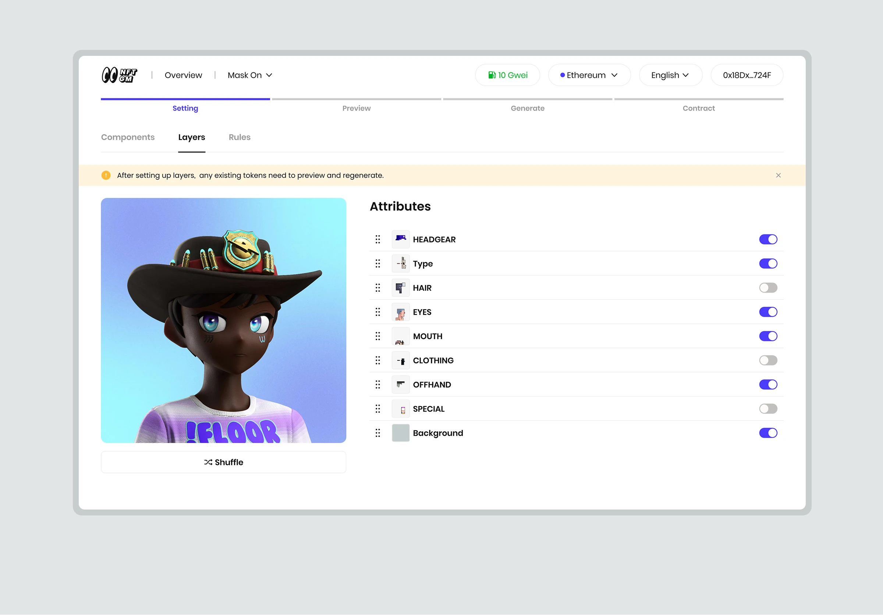883x615 pixels.
Task: Click the MOUTH row drag handle
Action: (377, 336)
